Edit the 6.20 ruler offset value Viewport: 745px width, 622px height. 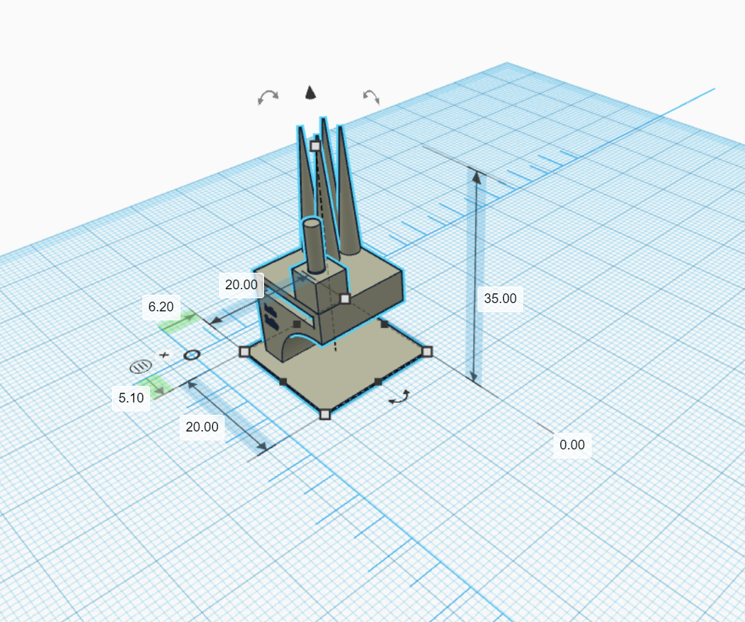(x=161, y=307)
